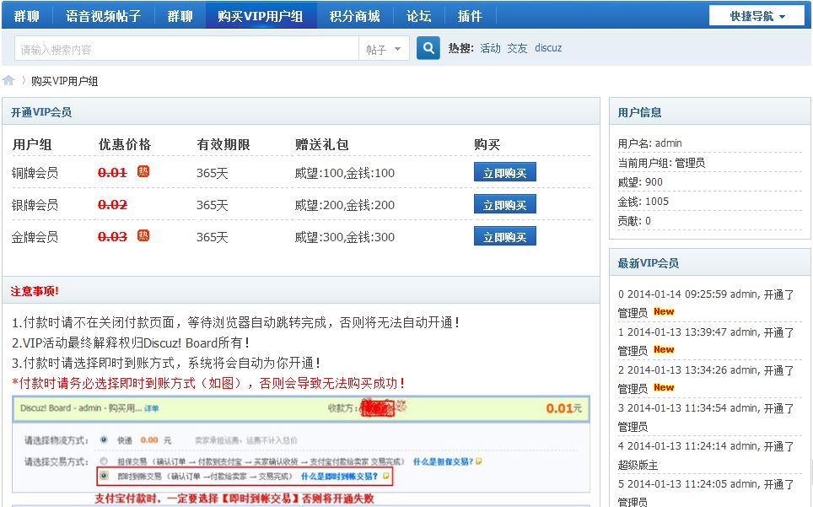
Task: Click the 购买VIP用户组 breadcrumb text
Action: pos(64,81)
